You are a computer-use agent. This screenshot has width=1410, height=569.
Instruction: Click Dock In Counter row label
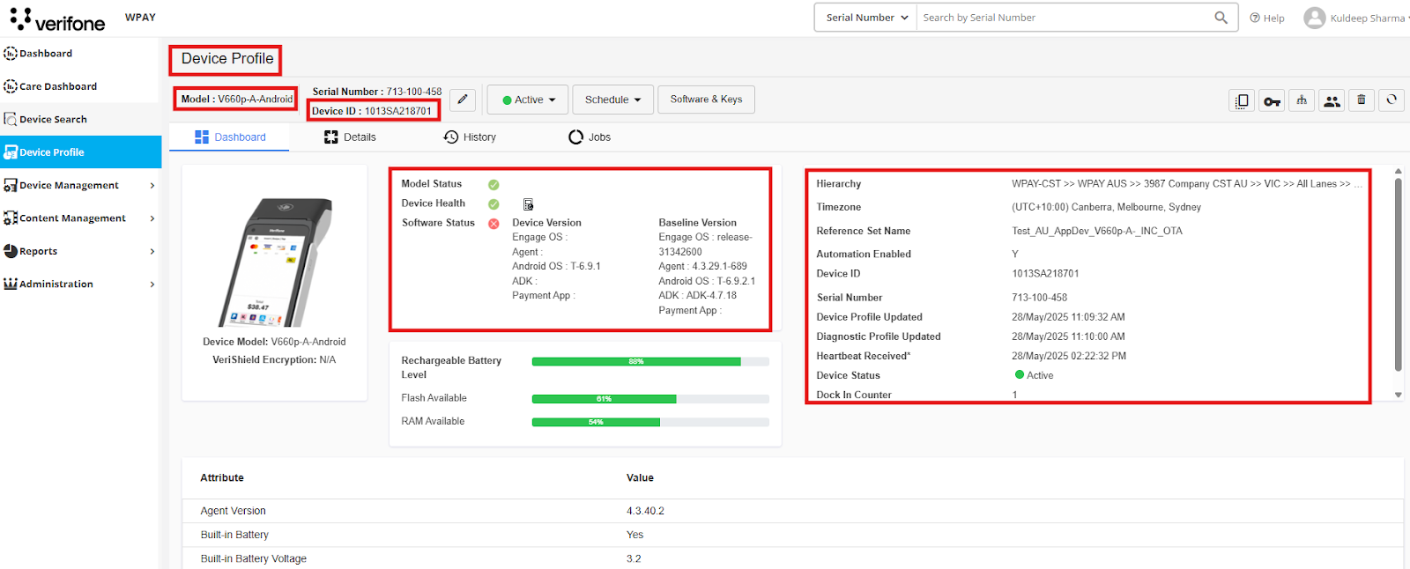coord(854,395)
